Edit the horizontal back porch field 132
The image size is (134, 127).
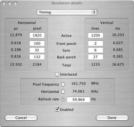[37, 57]
